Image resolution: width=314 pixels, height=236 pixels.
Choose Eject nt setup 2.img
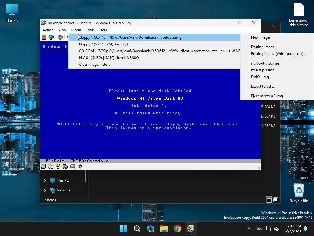coord(277,96)
